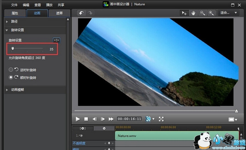Image resolution: width=246 pixels, height=150 pixels.
Task: Select 顺时针旋转 clockwise rotation
Action: coord(11,77)
